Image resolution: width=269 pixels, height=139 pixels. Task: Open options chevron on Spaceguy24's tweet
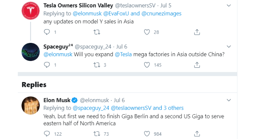click(x=229, y=47)
